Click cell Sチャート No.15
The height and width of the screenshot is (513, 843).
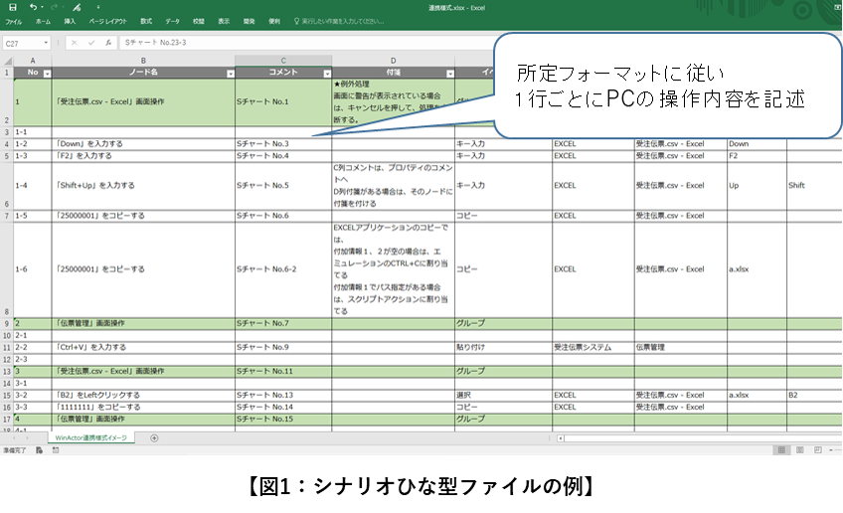point(283,419)
